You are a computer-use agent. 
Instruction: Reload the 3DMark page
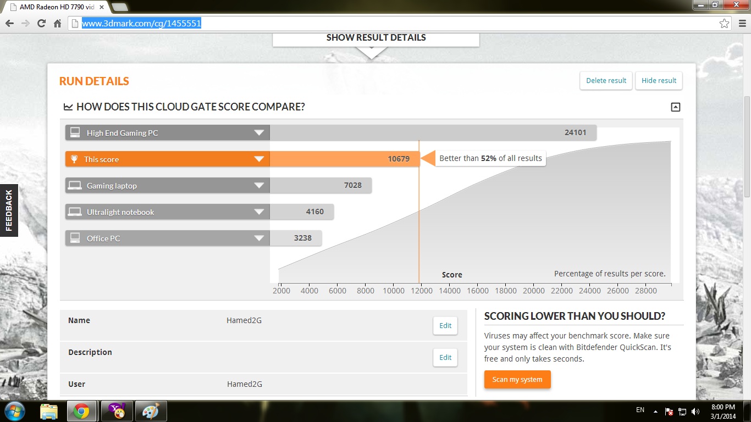tap(41, 23)
